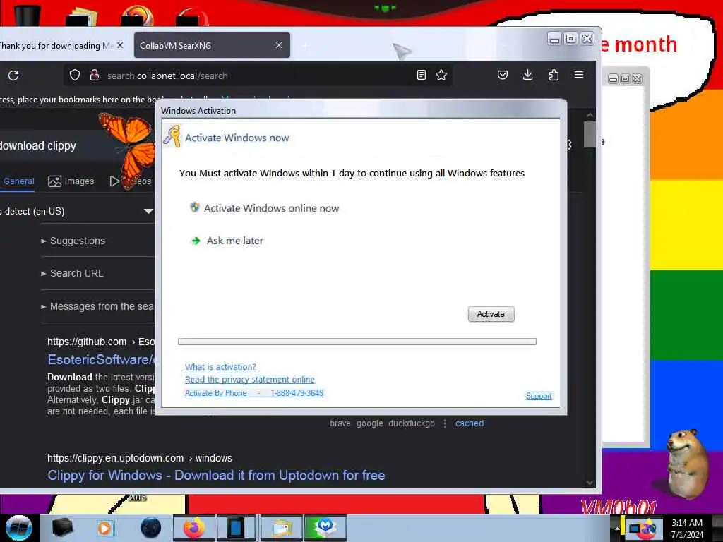Click 'Activate By Phone' link
The width and height of the screenshot is (723, 542).
pos(254,392)
